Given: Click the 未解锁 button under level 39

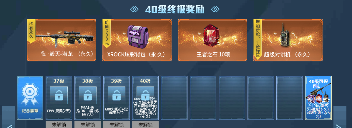Looking at the screenshot, I should point(117,125).
